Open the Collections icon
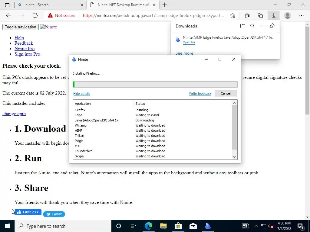 pos(260,15)
